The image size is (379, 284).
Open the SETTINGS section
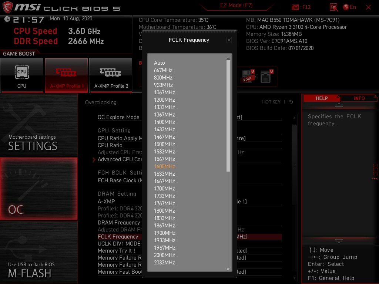tap(38, 125)
